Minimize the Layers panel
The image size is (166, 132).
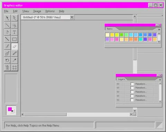pyautogui.click(x=158, y=75)
